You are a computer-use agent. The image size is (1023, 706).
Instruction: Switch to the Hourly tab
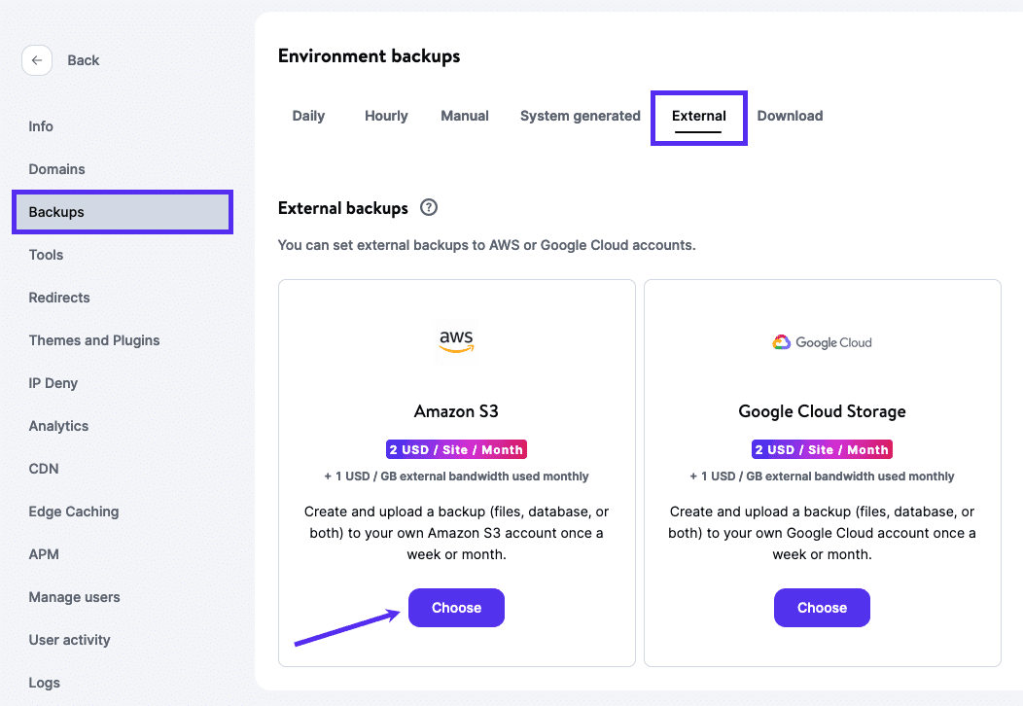(x=386, y=116)
